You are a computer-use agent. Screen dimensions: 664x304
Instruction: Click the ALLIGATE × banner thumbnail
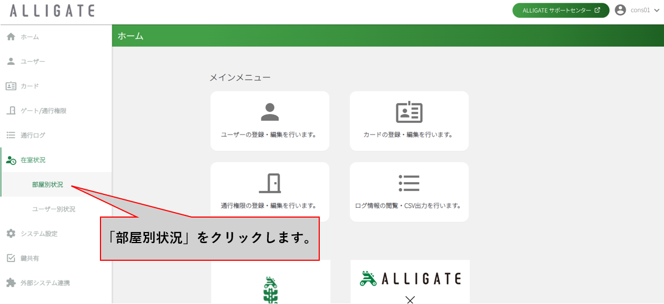coord(410,282)
